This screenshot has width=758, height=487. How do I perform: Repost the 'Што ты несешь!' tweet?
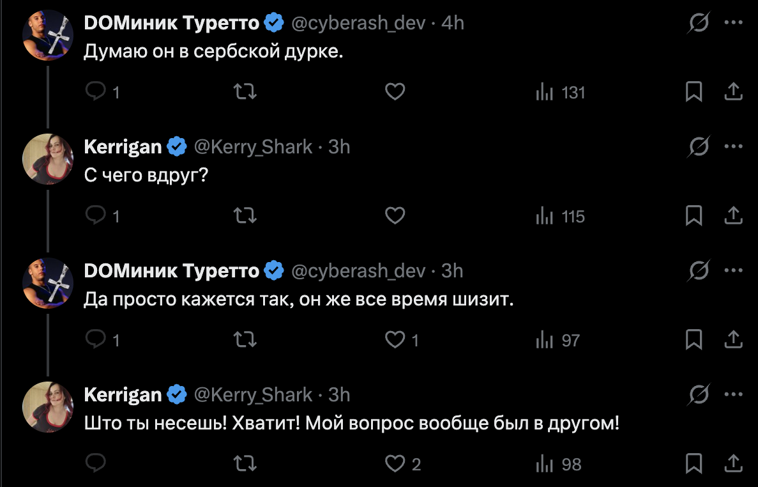click(x=246, y=464)
